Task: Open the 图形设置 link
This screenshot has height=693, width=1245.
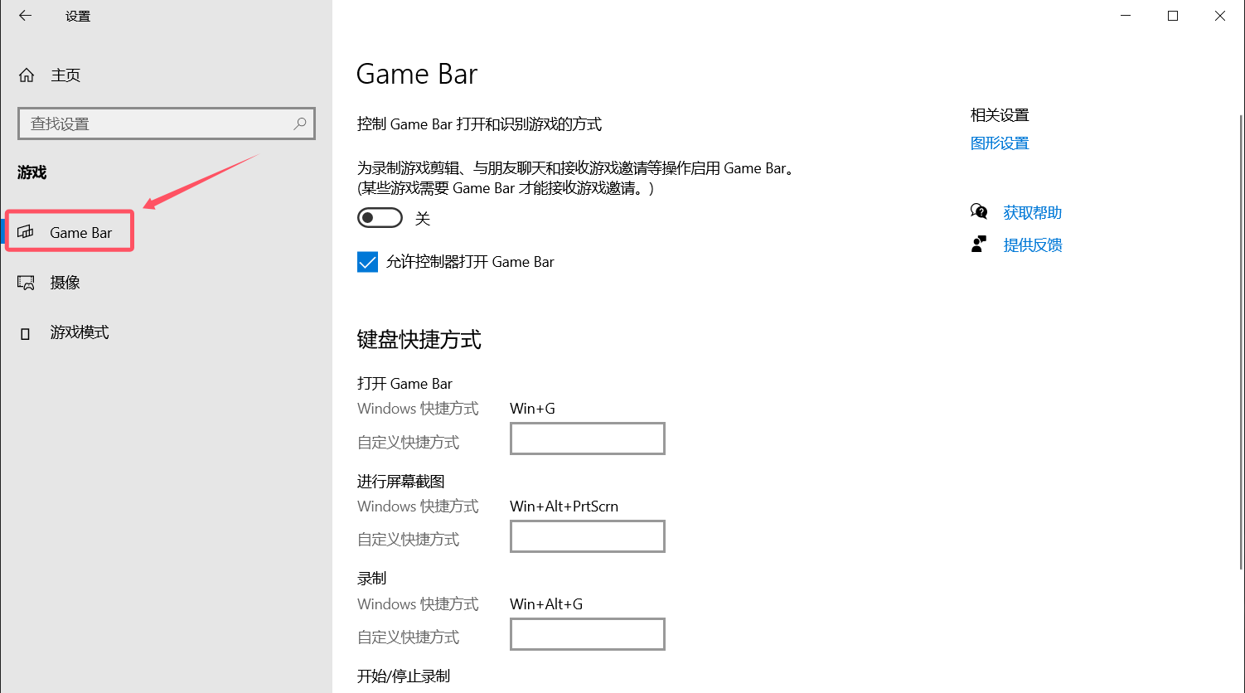Action: pyautogui.click(x=1000, y=143)
